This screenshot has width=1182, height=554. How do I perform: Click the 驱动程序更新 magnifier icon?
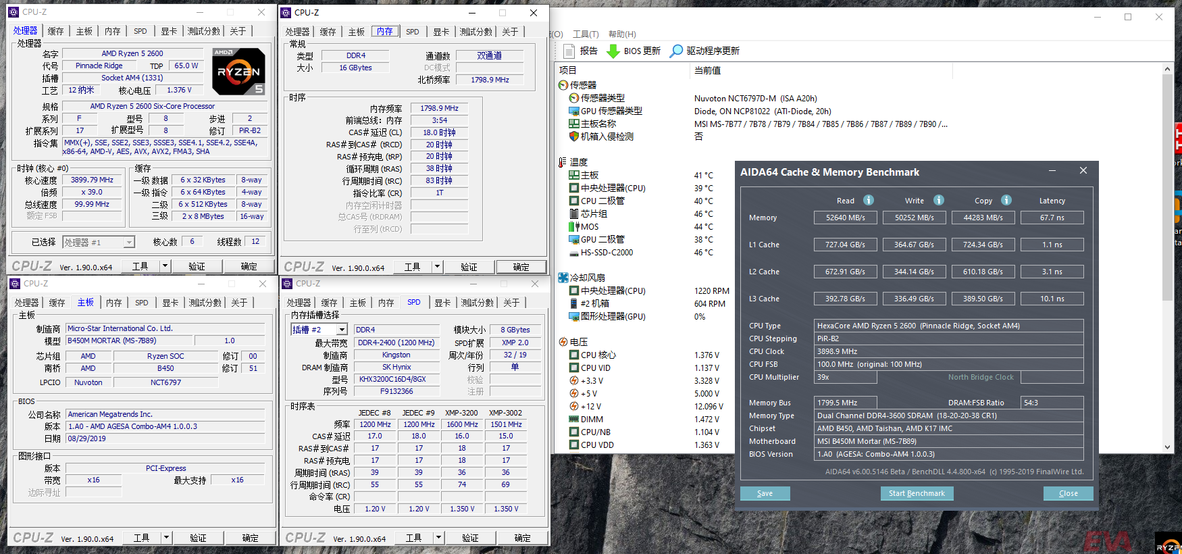pos(676,51)
